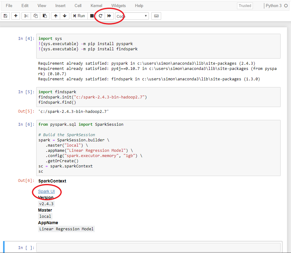Save the notebook
Screen dimensions: 291x253
pos(5,16)
